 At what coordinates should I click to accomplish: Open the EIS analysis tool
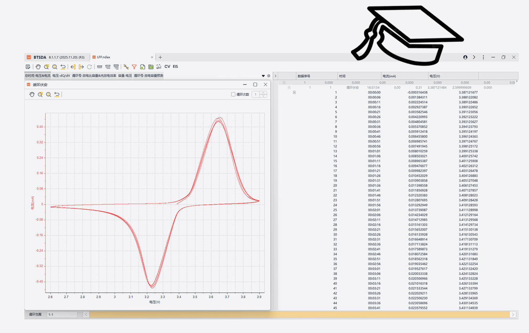(175, 67)
